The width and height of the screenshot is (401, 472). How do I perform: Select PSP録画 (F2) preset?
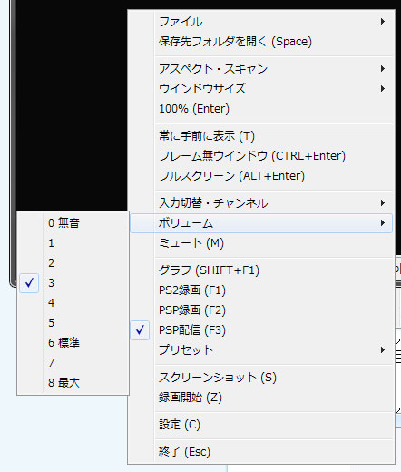click(261, 310)
